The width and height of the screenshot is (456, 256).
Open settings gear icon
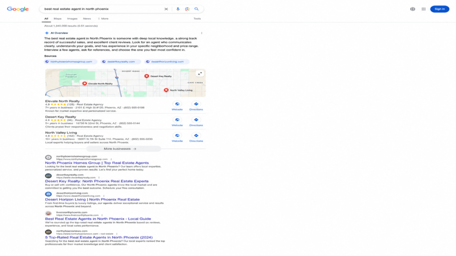tap(412, 9)
